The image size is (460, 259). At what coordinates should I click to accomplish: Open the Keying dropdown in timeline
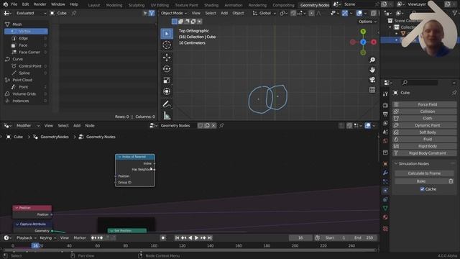[47, 238]
